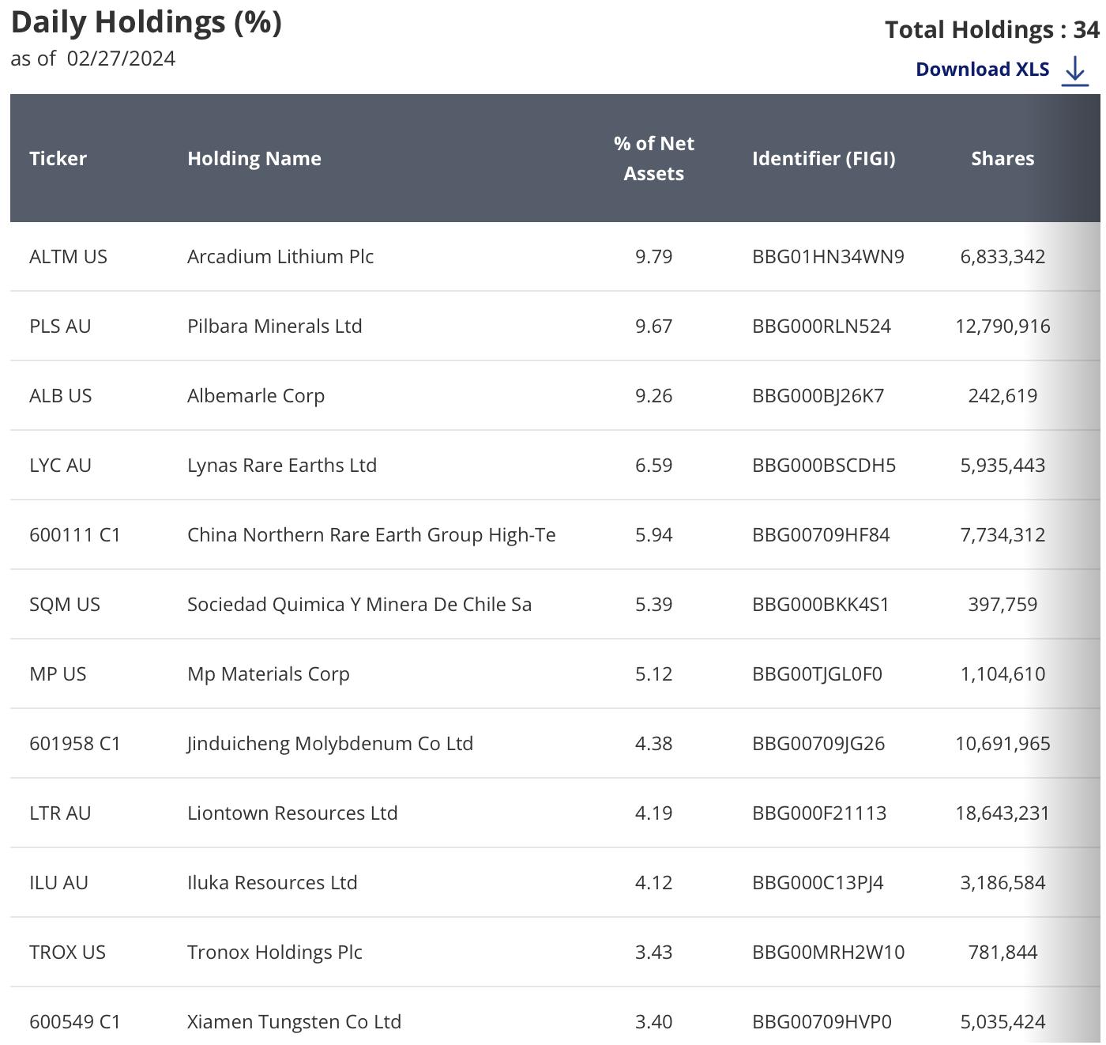Select Liontown Resources Ltd holding name
1106x1045 pixels.
tap(292, 813)
